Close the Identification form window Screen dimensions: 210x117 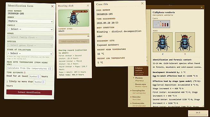pos(52,6)
